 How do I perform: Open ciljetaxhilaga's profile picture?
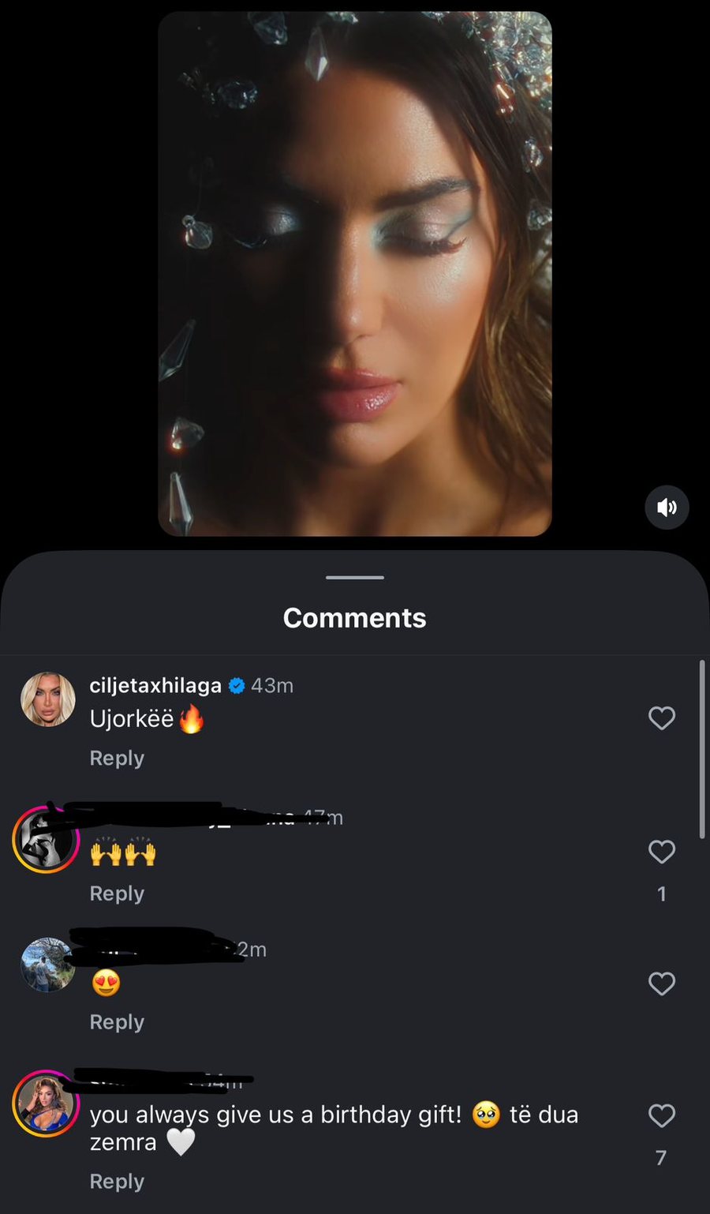[47, 699]
